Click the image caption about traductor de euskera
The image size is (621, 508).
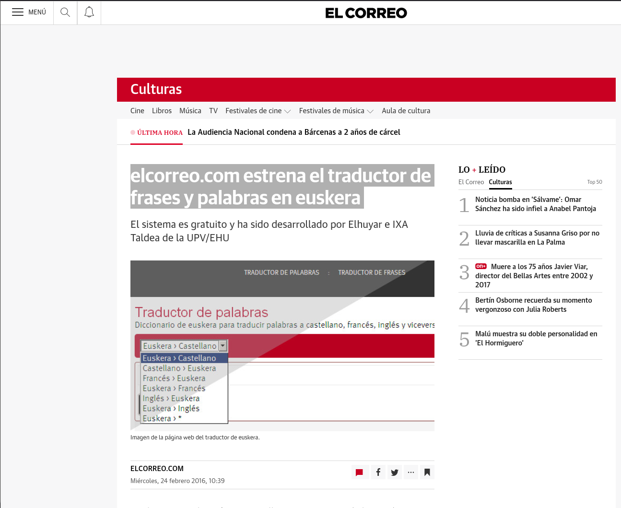click(195, 437)
